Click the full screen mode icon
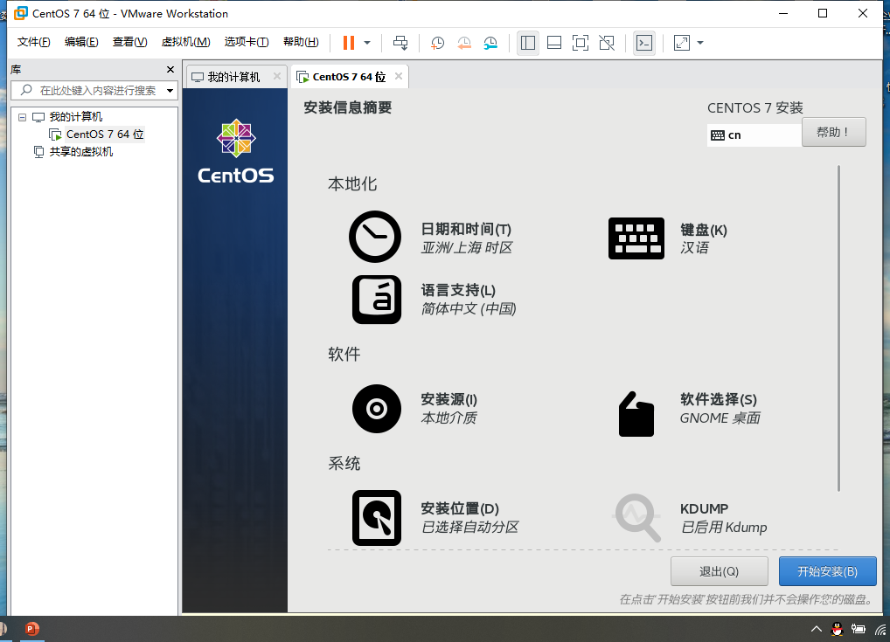The width and height of the screenshot is (890, 642). click(x=581, y=43)
